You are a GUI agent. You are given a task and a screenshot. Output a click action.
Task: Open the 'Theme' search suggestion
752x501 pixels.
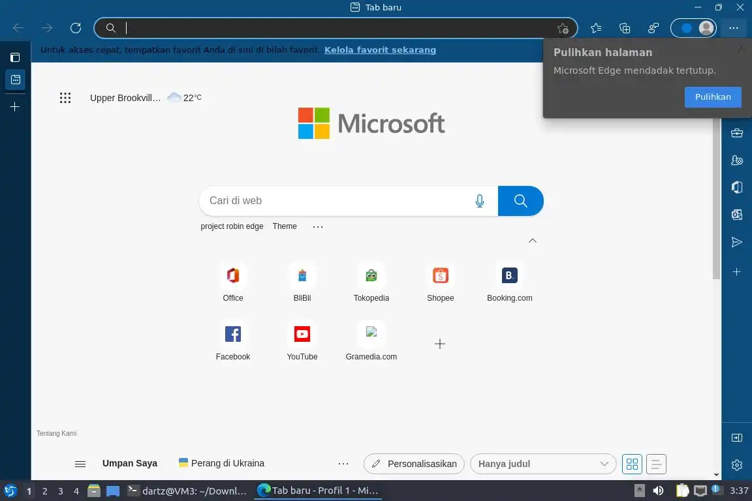pos(285,226)
